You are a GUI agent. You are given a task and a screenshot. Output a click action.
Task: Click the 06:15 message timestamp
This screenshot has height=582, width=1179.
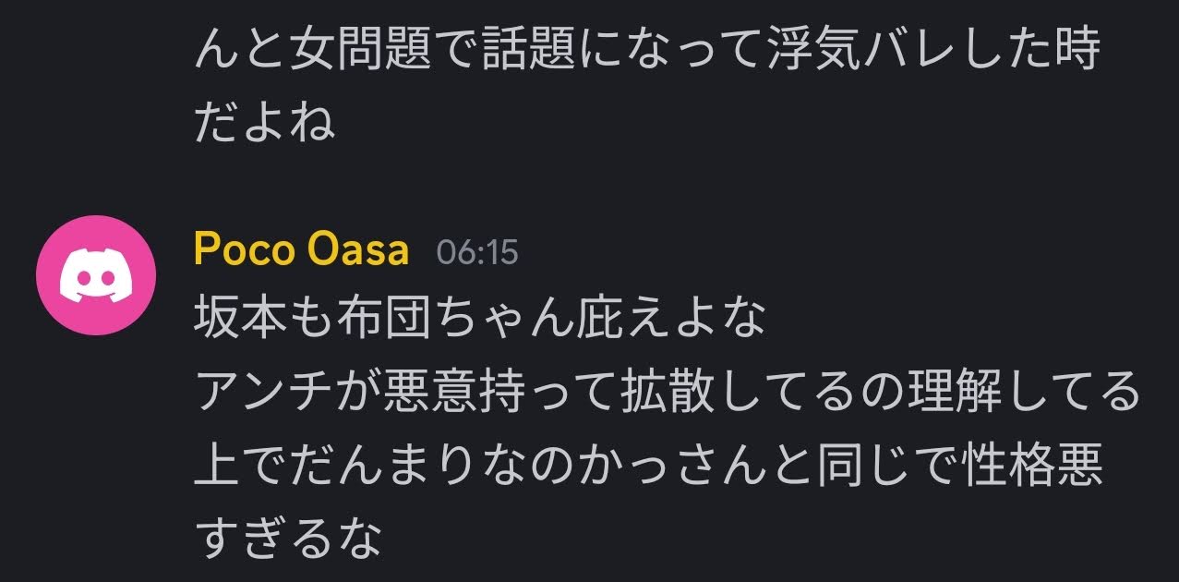pos(476,253)
